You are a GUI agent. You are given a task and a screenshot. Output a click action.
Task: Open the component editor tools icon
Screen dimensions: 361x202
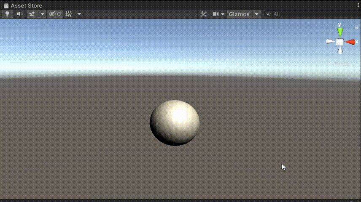click(x=204, y=14)
